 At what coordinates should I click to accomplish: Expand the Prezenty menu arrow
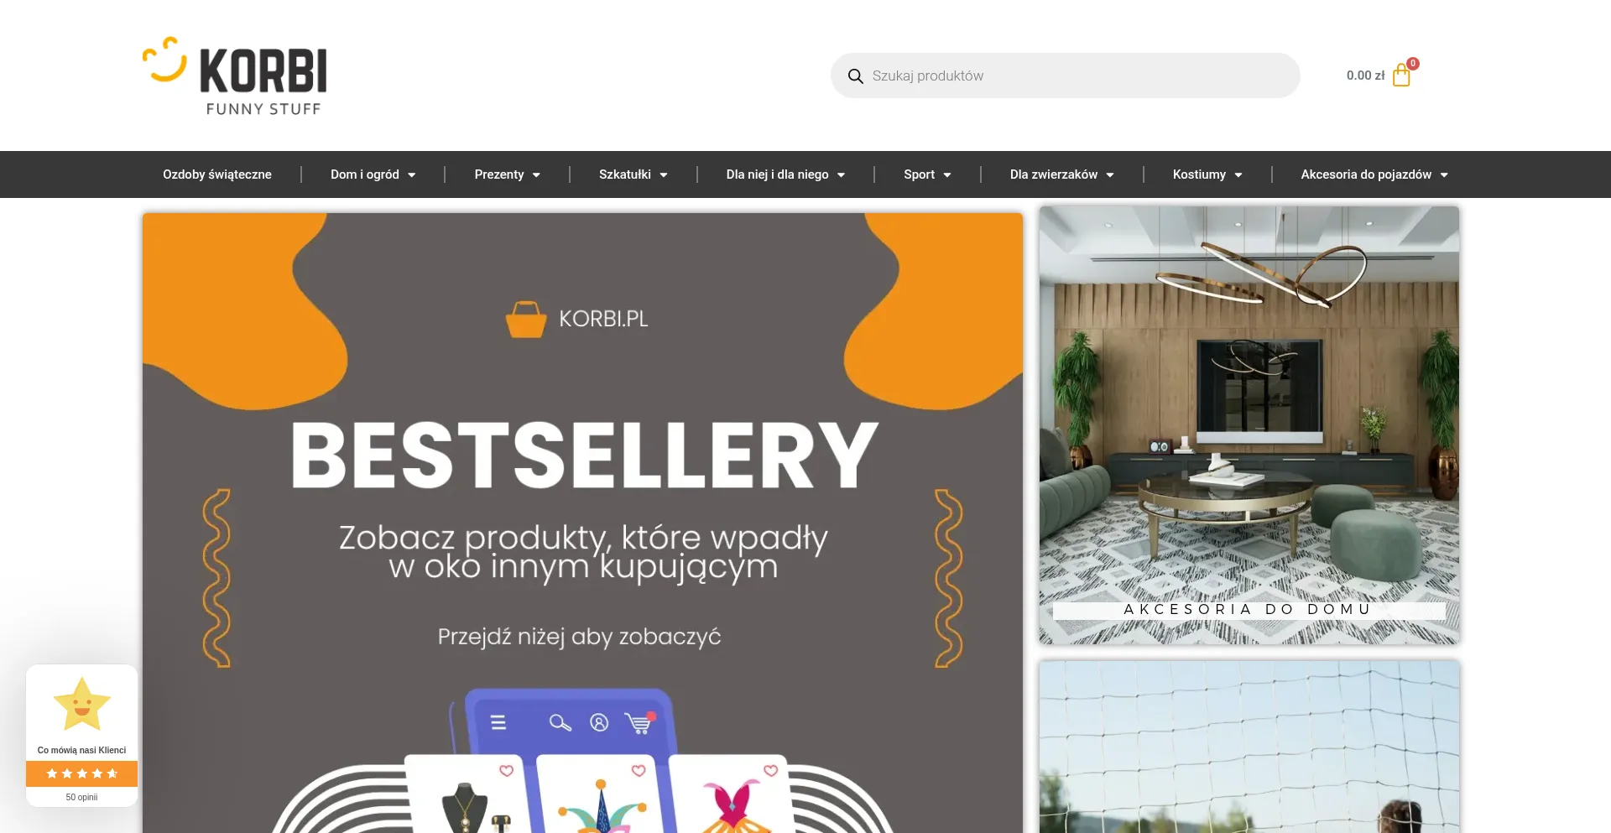[x=536, y=175]
